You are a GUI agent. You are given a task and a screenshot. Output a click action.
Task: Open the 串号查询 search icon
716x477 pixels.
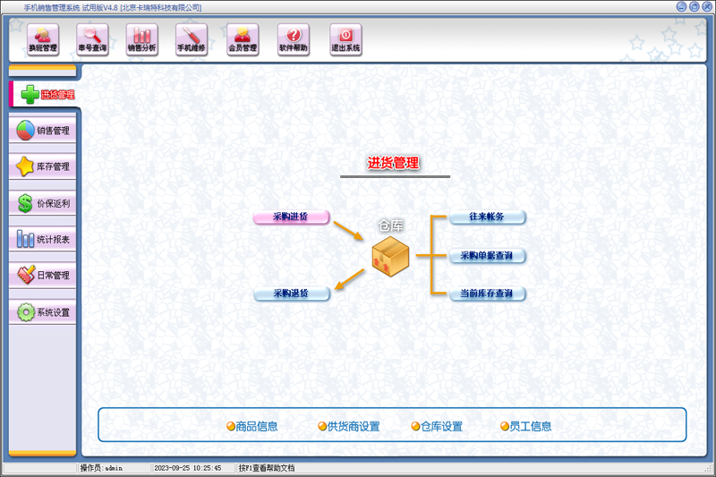[92, 39]
